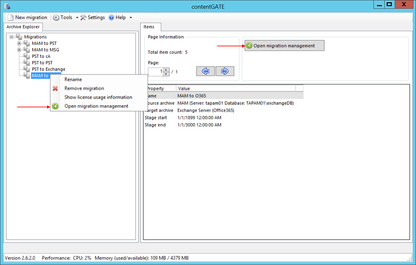Click the next page right arrow
Viewport: 416px width, 265px height.
pyautogui.click(x=225, y=71)
